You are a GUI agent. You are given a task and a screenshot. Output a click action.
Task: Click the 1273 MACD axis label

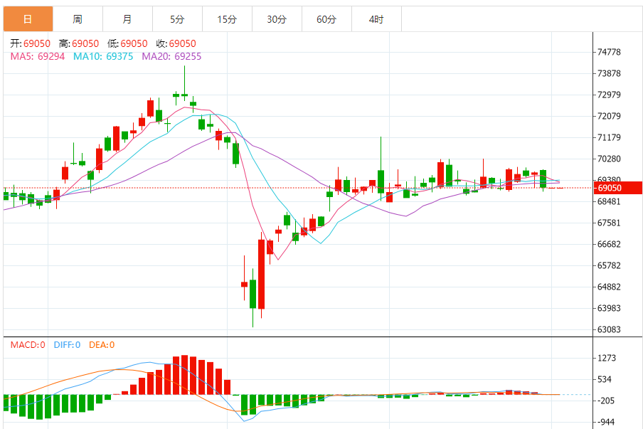[607, 358]
